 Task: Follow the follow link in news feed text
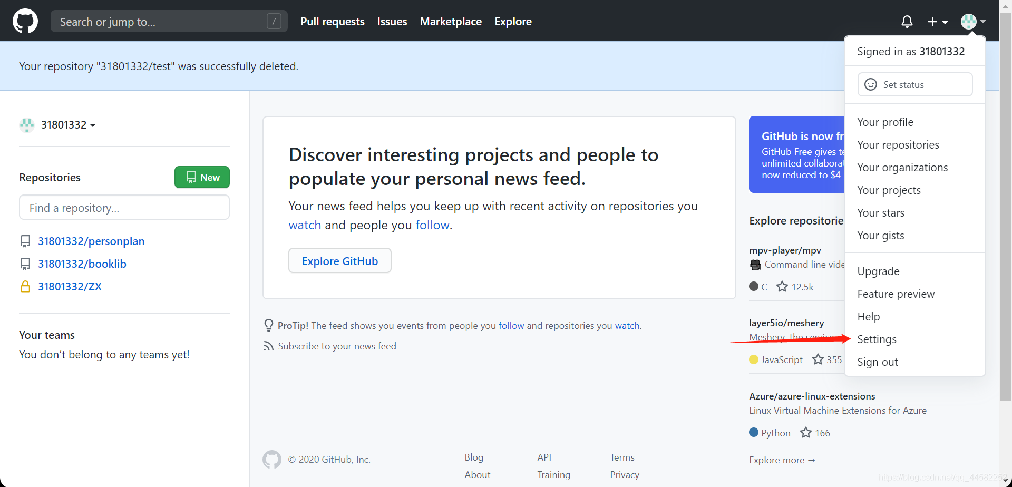tap(432, 225)
